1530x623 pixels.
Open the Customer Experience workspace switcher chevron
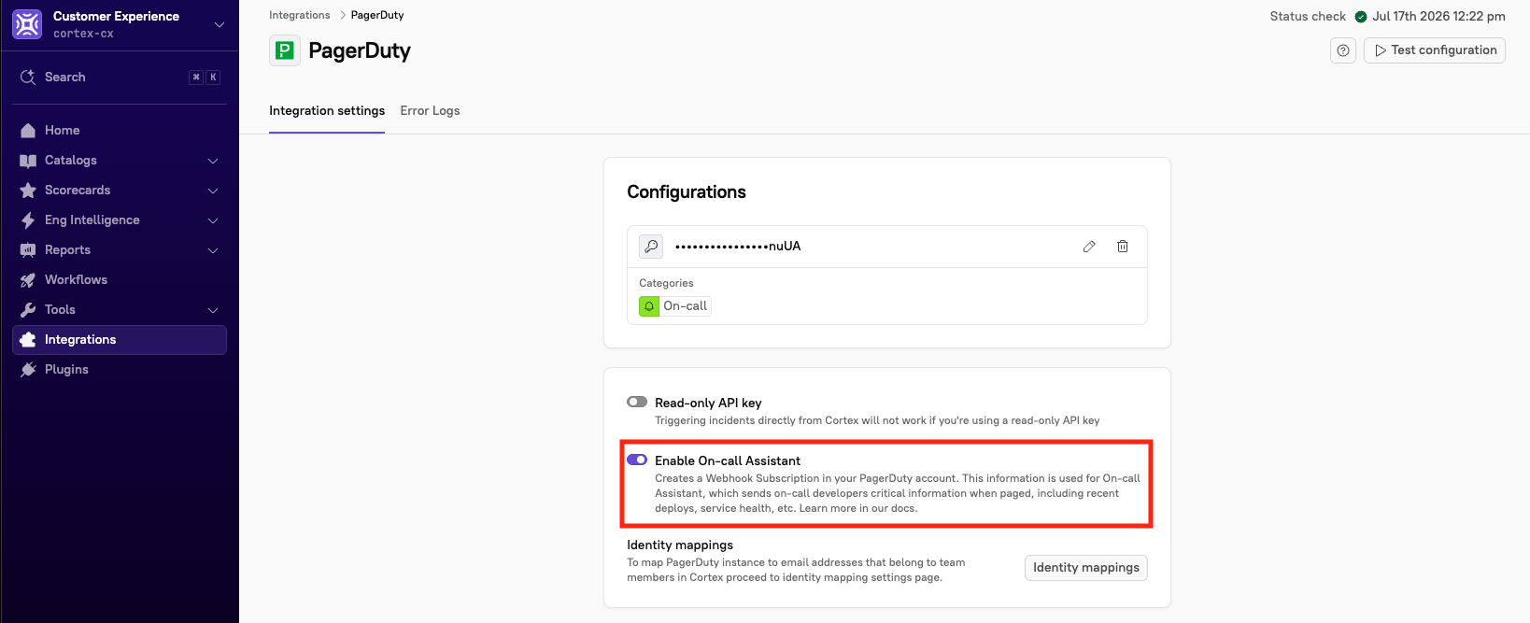pyautogui.click(x=220, y=24)
